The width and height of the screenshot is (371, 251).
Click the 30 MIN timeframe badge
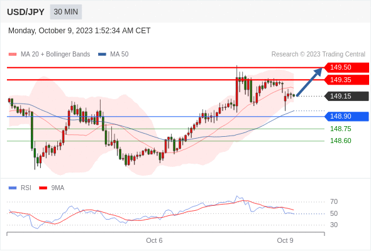click(x=66, y=12)
